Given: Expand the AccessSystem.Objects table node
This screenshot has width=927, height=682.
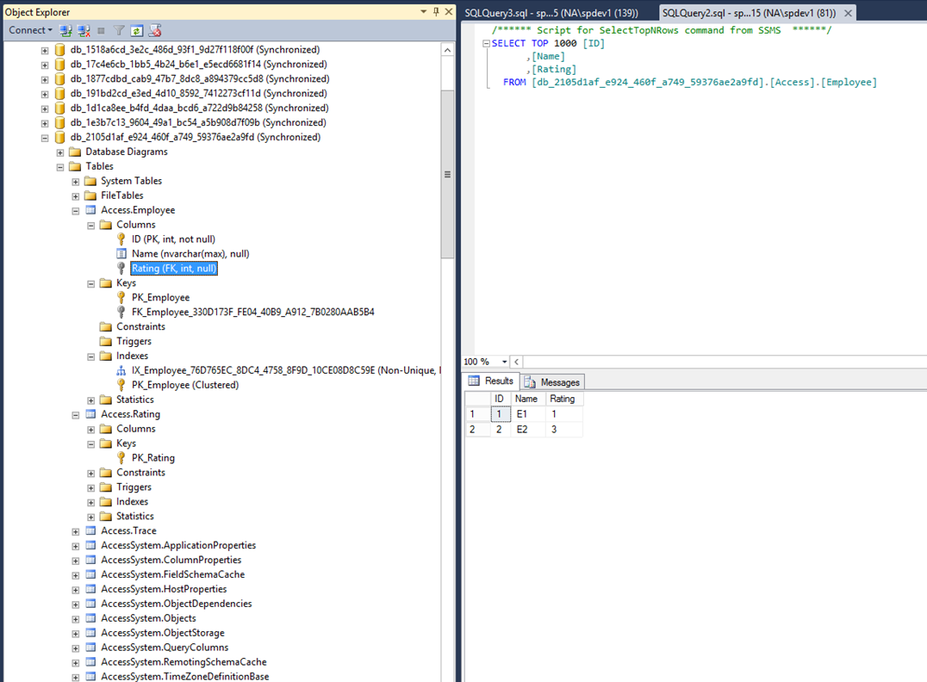Looking at the screenshot, I should pyautogui.click(x=75, y=617).
